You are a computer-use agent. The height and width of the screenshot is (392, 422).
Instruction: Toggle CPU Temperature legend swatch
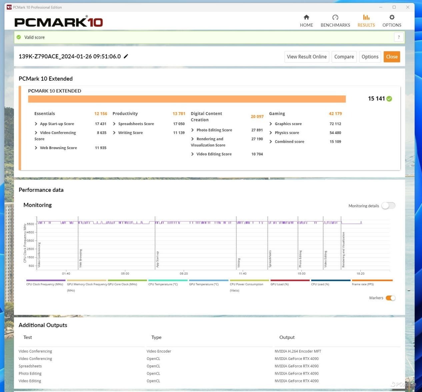(x=168, y=280)
